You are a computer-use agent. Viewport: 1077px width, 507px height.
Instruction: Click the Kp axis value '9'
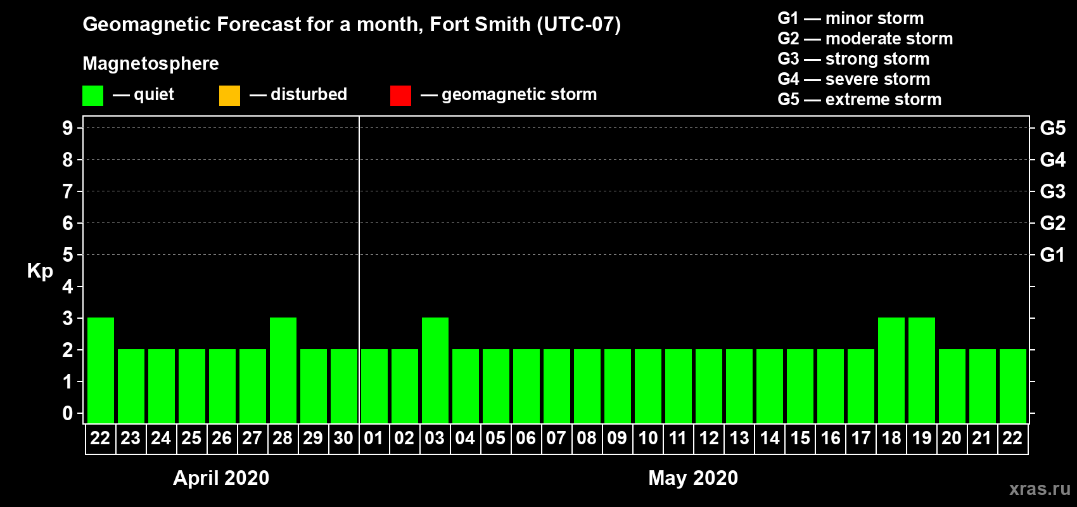coord(68,128)
